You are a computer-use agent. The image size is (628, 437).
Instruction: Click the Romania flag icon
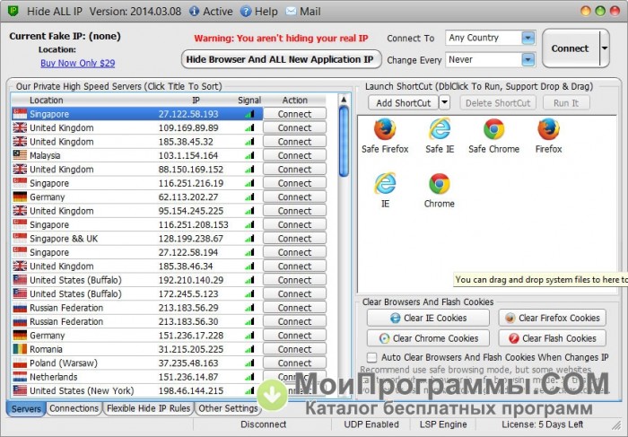point(20,349)
